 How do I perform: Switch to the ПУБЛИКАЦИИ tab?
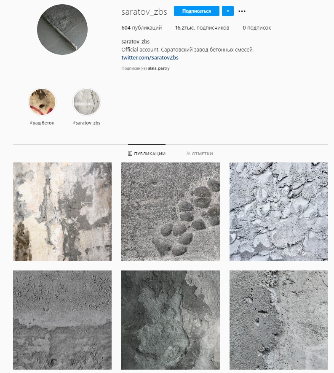[x=147, y=154]
